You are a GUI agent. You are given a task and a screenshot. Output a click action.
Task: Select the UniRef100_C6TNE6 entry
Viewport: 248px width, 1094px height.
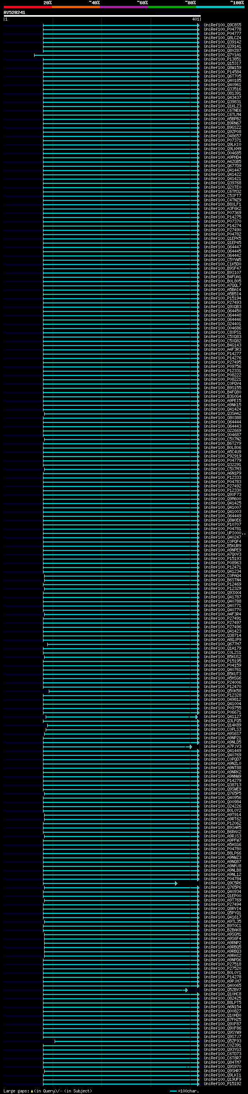click(x=222, y=111)
